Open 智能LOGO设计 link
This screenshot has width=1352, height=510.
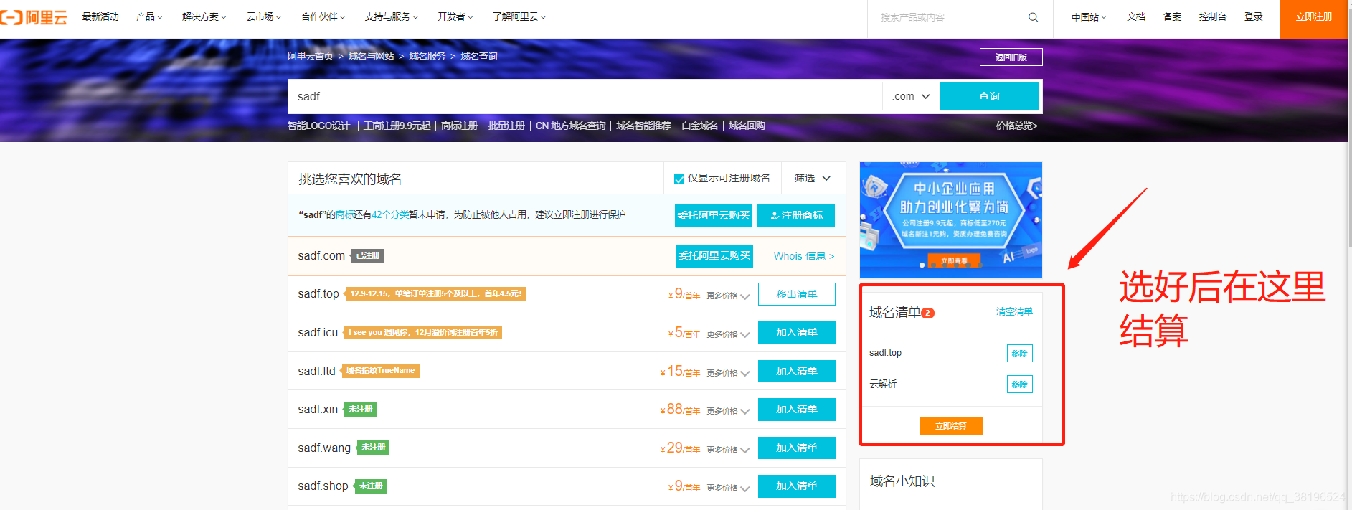[318, 126]
